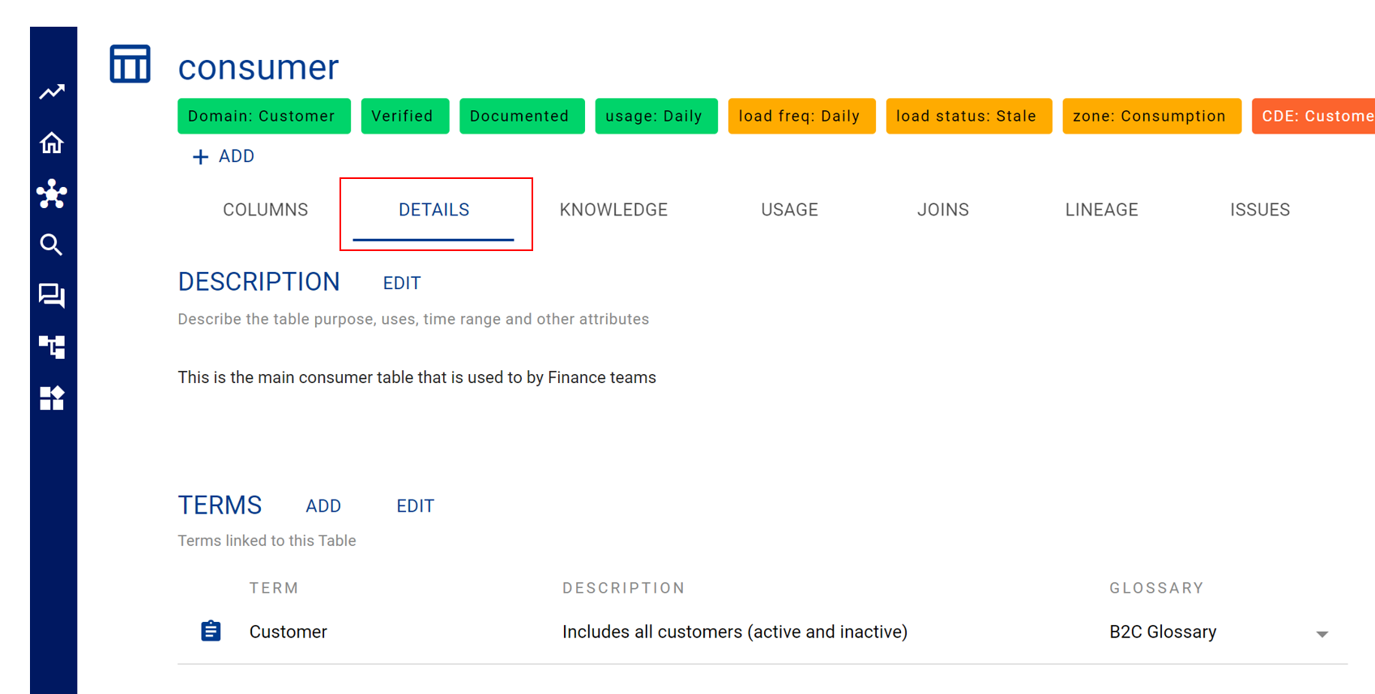Open the network graph hub icon
The height and width of the screenshot is (694, 1375).
click(52, 194)
